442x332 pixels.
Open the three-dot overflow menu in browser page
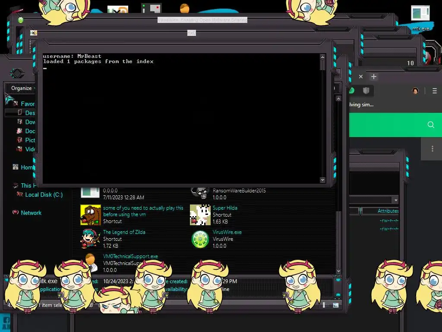click(433, 149)
